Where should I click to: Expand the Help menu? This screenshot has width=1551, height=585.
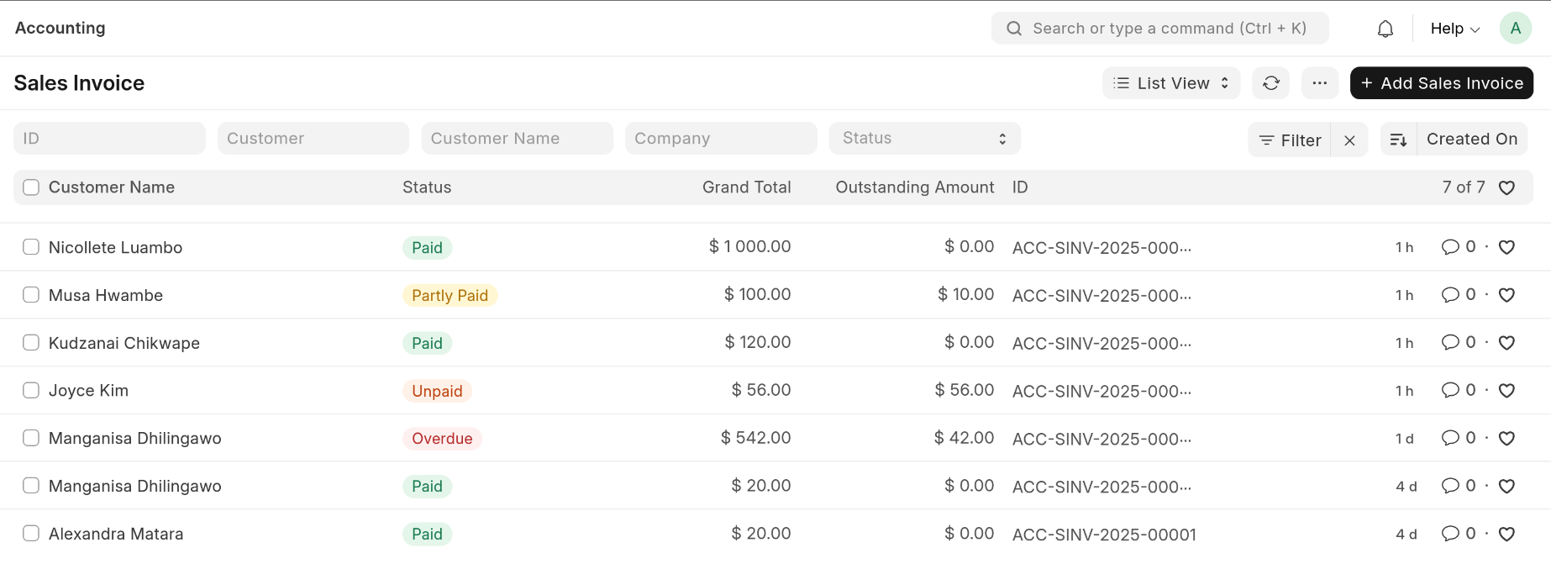1455,29
